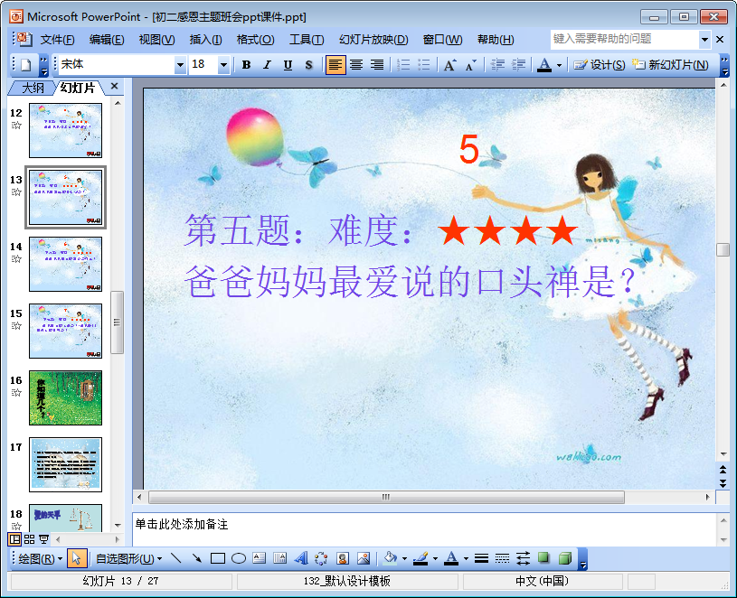Screen dimensions: 737x598
Task: Insert Clip Art
Action: [343, 558]
